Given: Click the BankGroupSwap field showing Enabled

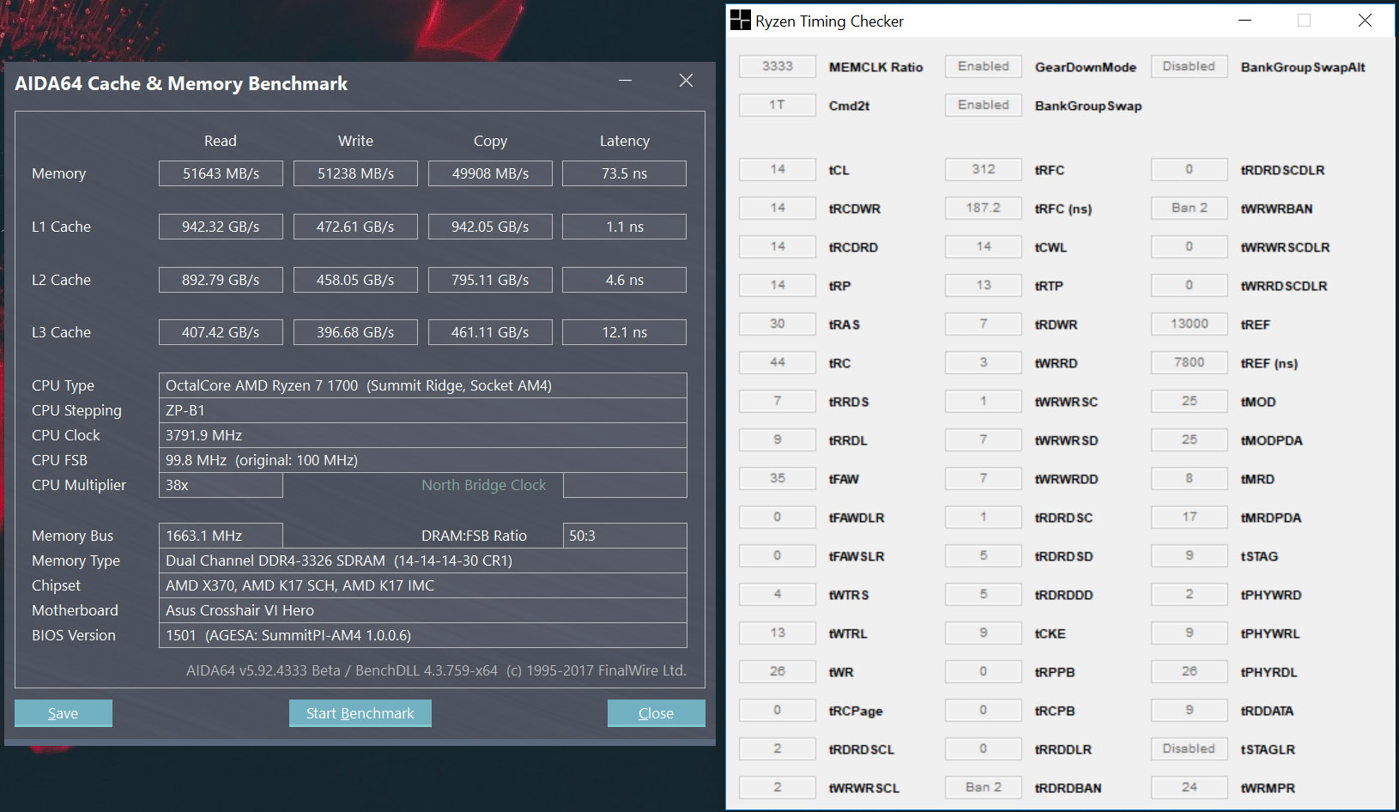Looking at the screenshot, I should tap(984, 105).
